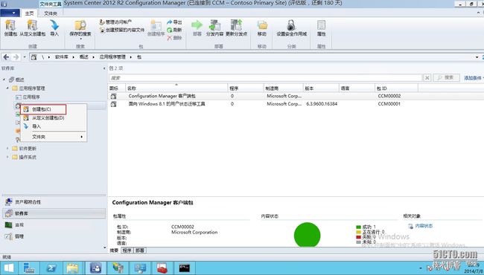Open navigation history dropdown beside arrows

pos(25,57)
